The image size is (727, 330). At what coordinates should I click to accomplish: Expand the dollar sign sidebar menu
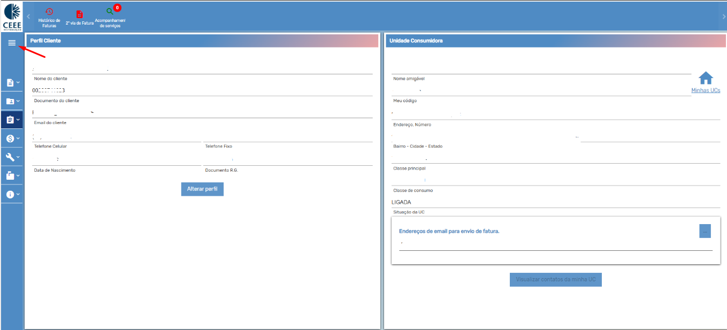pyautogui.click(x=12, y=139)
